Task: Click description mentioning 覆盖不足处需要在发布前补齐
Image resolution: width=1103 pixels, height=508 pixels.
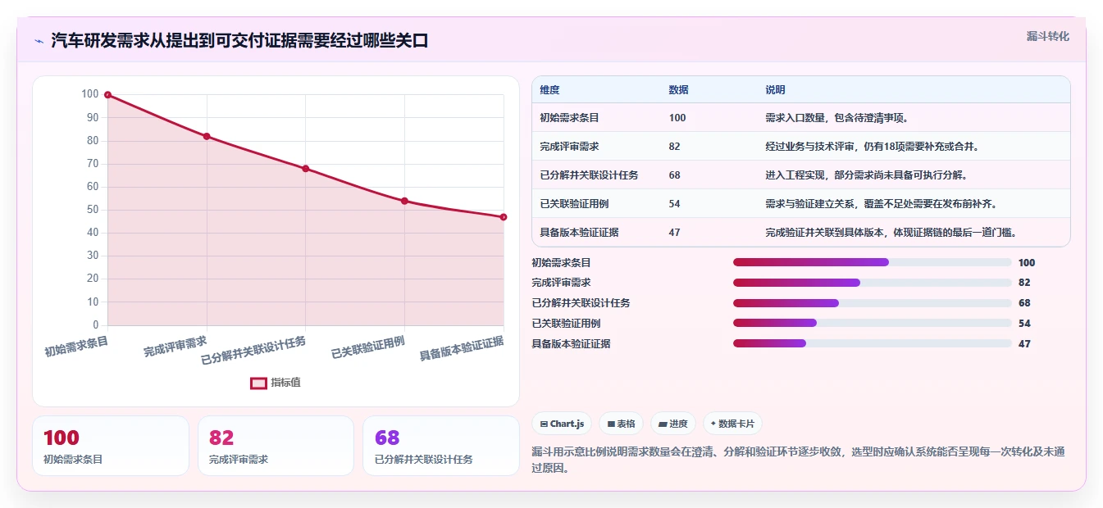Action: (x=881, y=204)
